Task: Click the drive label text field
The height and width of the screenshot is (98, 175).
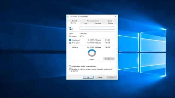Action: (x=97, y=28)
